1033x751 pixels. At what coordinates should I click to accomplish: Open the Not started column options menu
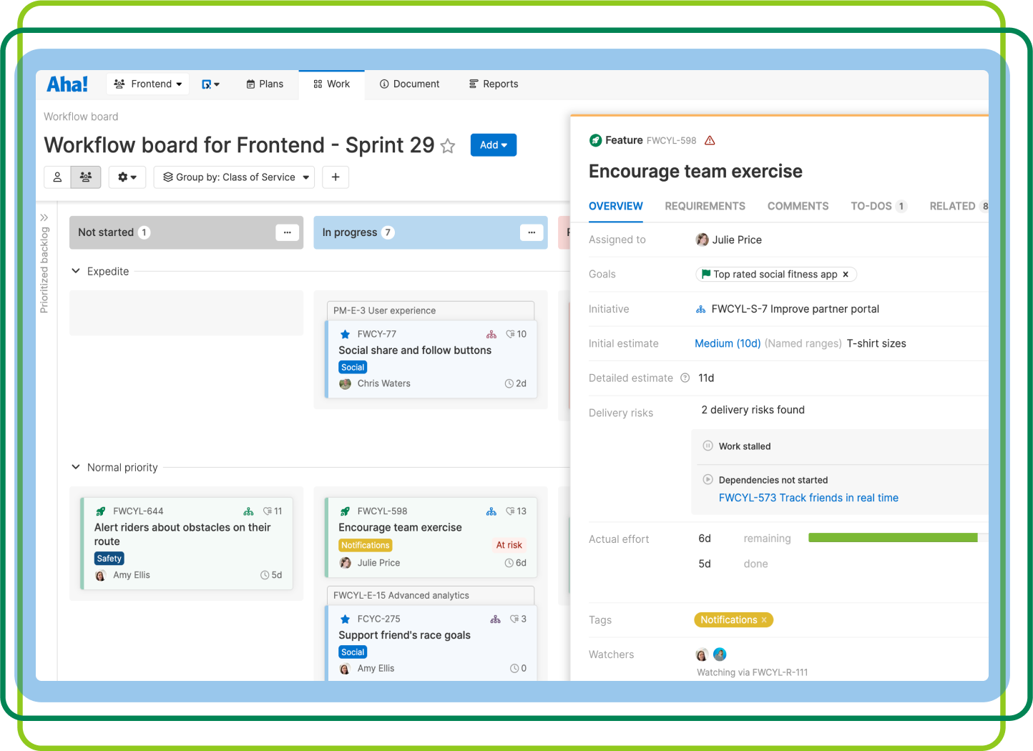click(x=287, y=232)
